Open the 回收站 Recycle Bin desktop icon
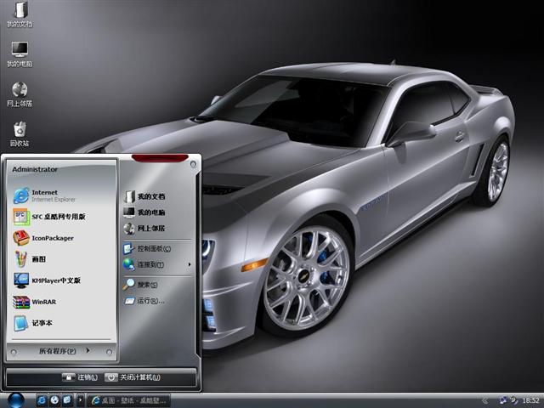Screen dimensions: 544x408 pyautogui.click(x=20, y=131)
